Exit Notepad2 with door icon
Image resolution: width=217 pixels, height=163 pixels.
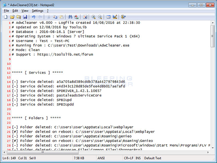tap(123, 17)
